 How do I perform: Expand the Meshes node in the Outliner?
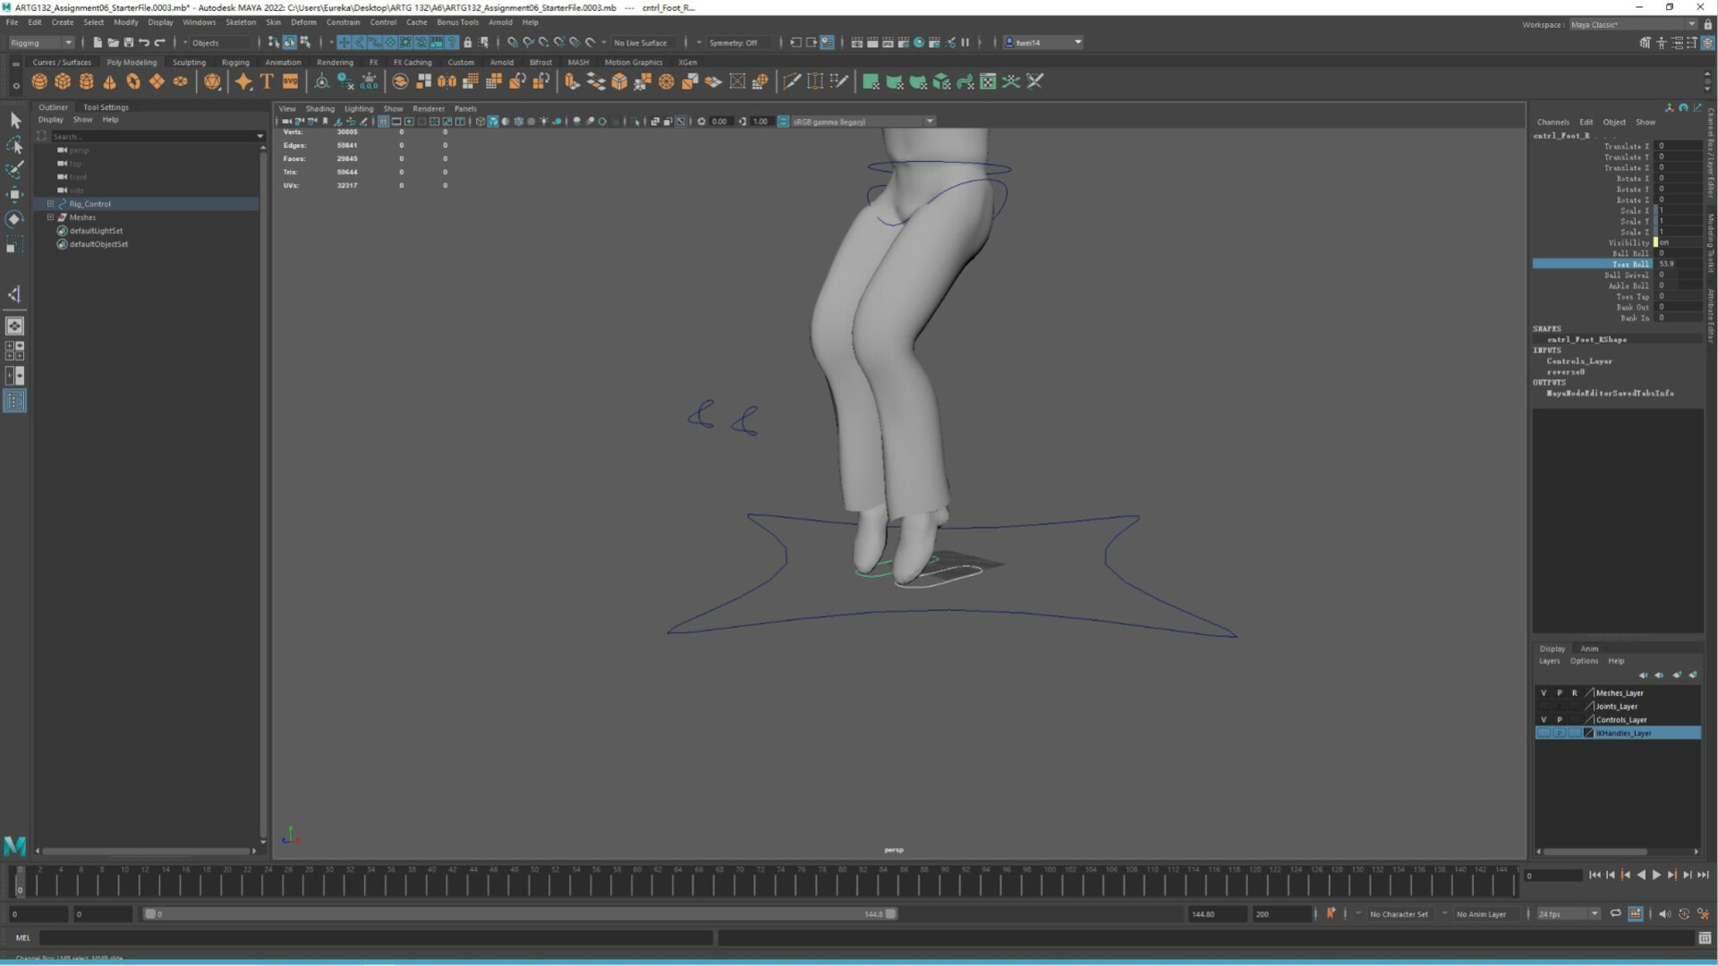[x=52, y=216]
